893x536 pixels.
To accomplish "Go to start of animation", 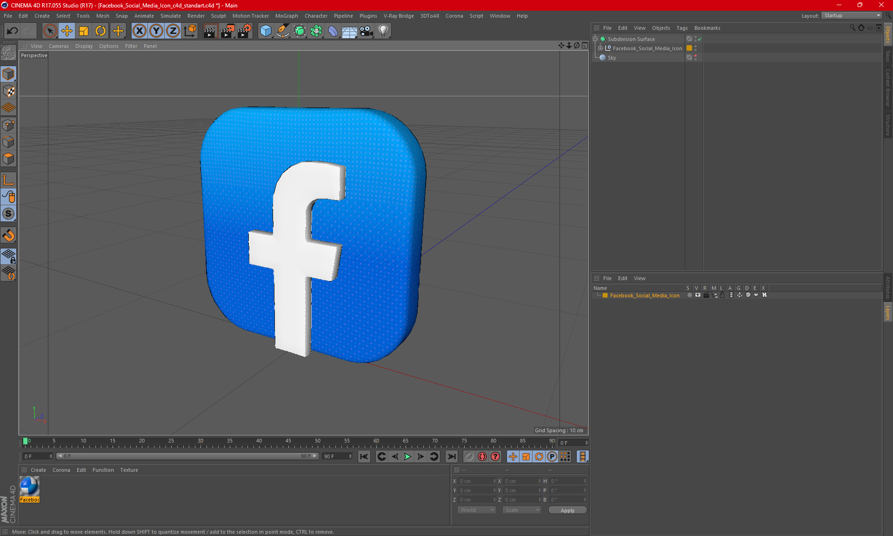I will 364,456.
